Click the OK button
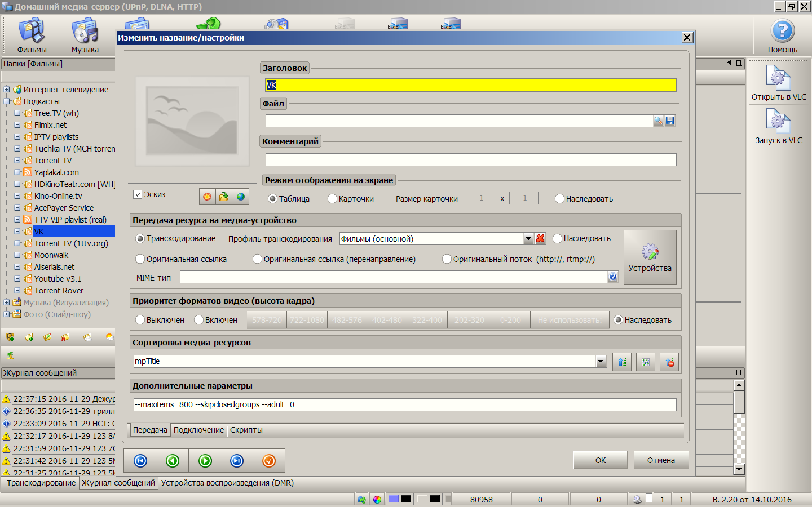 click(x=600, y=460)
